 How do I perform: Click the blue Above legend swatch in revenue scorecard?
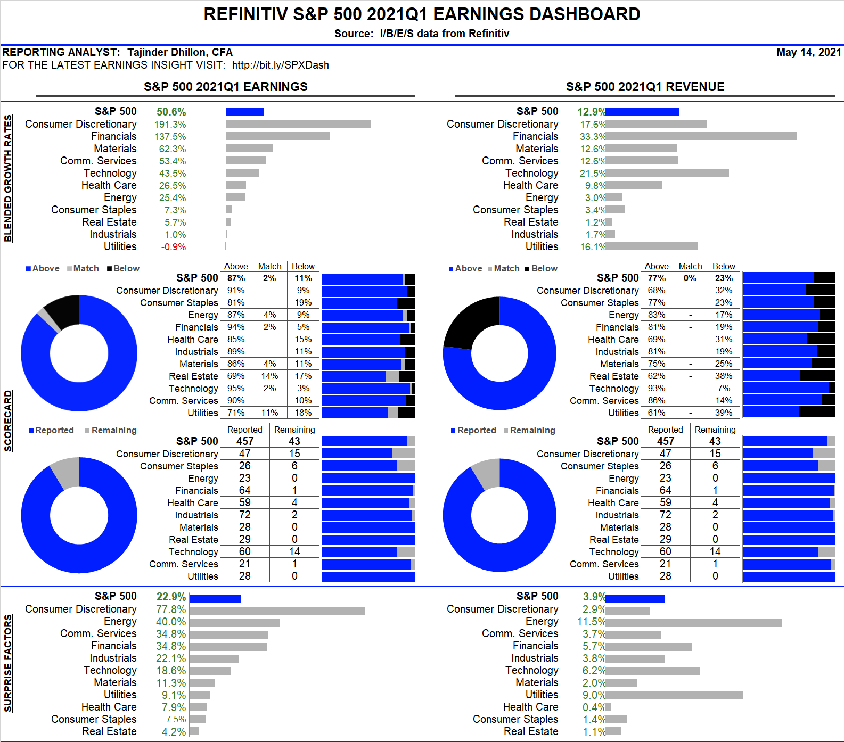tap(451, 269)
